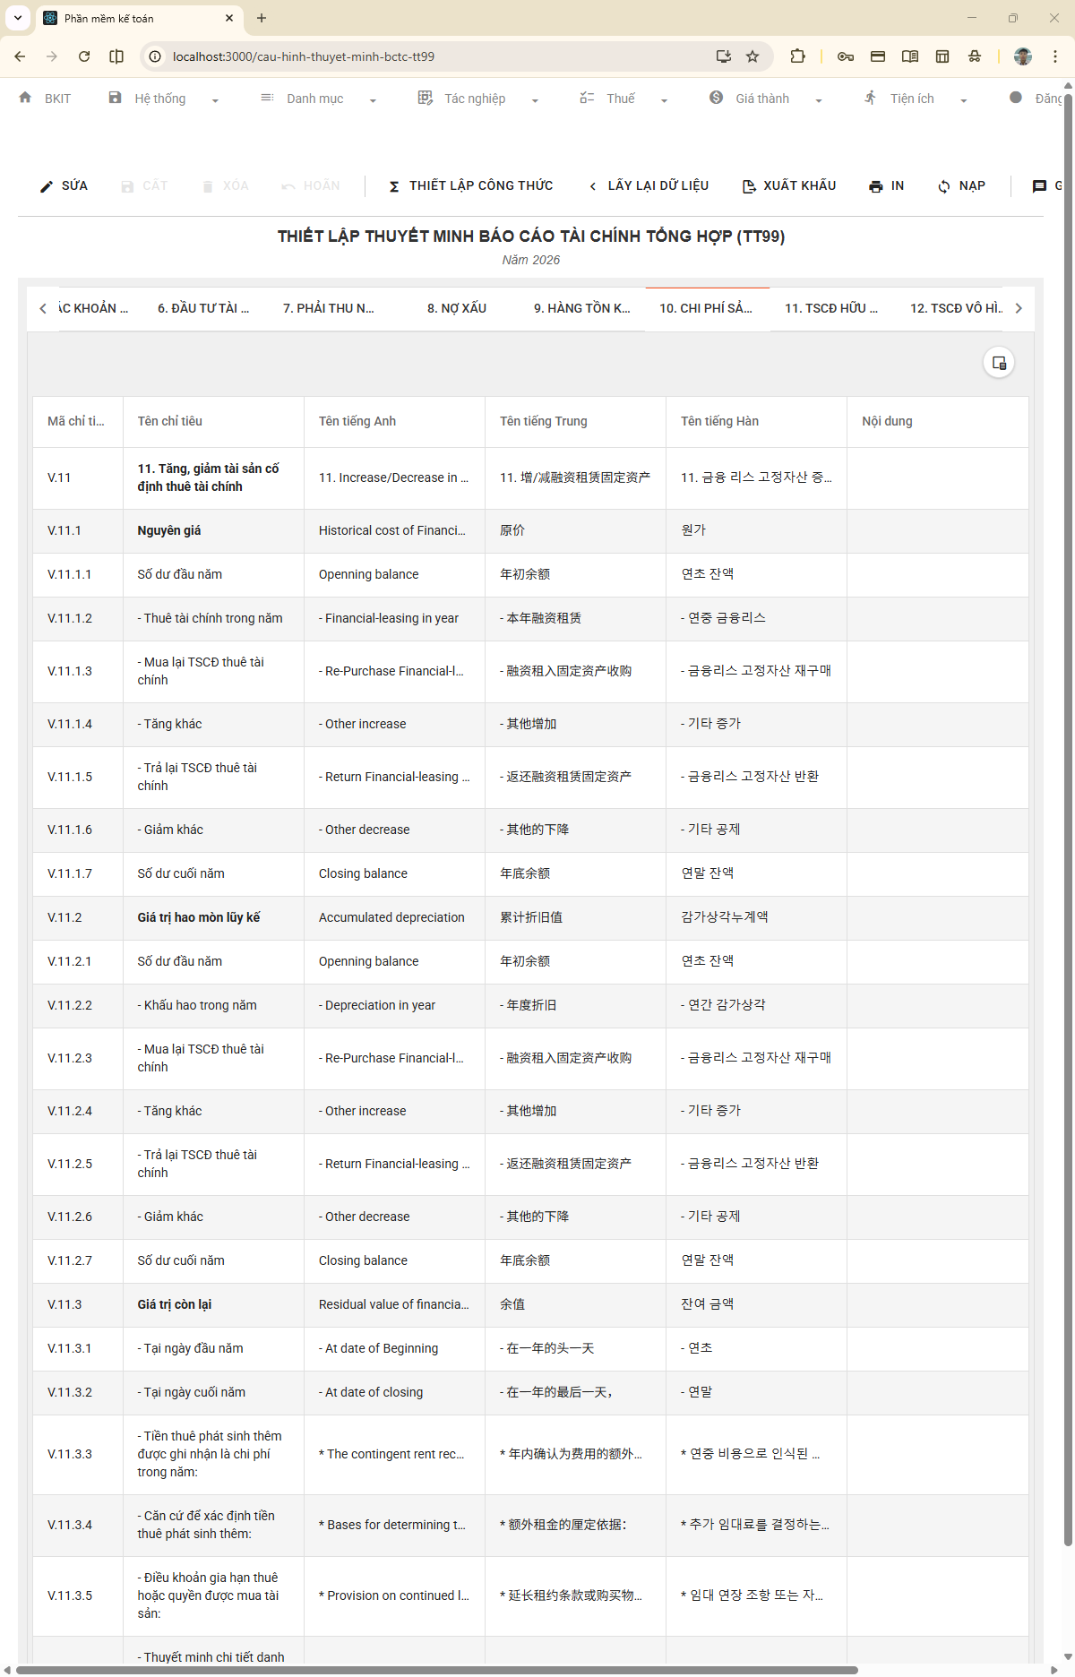Expand the Giá thành dropdown arrow
The width and height of the screenshot is (1075, 1677).
(x=819, y=100)
